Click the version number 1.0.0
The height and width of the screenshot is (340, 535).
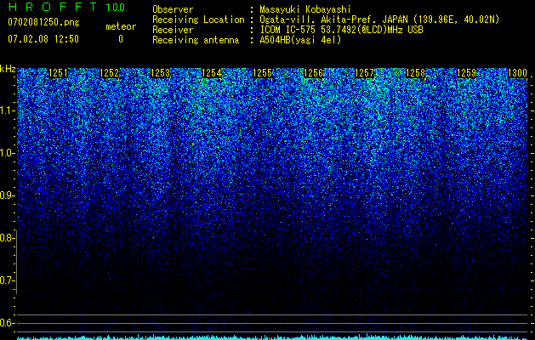(115, 8)
